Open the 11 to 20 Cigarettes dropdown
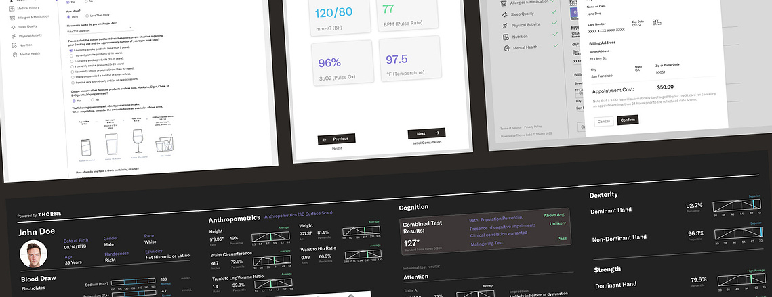Screen dimensions: 772x297 click(100, 30)
